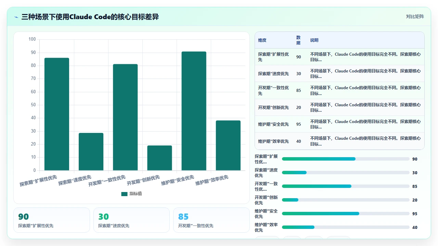The width and height of the screenshot is (438, 246).
Task: Click the chart axis label 探索期“扩展性优先
Action: [38, 181]
